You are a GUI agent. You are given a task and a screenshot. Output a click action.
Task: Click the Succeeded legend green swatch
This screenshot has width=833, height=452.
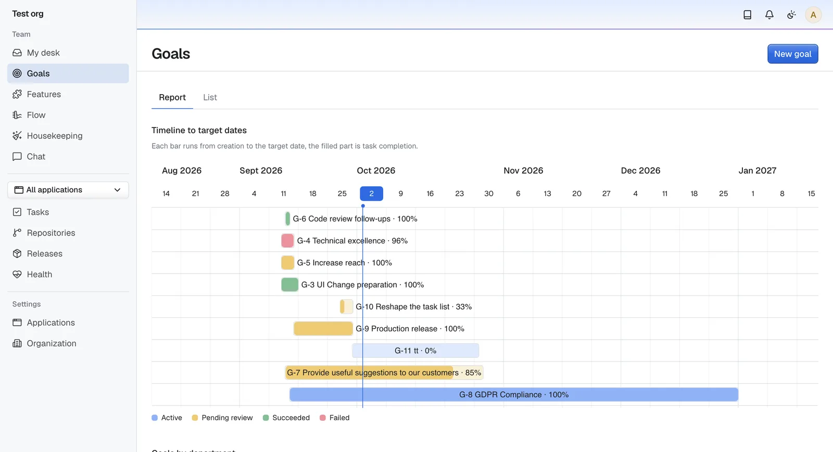click(x=266, y=418)
